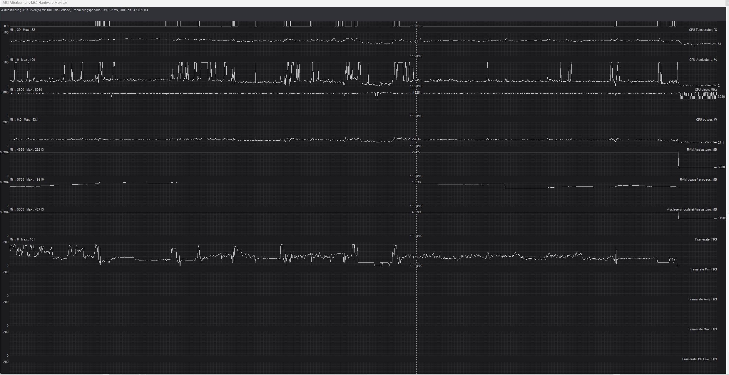Click the CPU Auslastung graph label
This screenshot has height=375, width=729.
[x=703, y=60]
